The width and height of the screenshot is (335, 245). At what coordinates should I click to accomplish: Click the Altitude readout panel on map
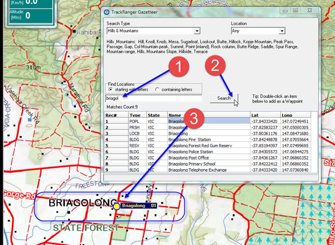pos(30,16)
